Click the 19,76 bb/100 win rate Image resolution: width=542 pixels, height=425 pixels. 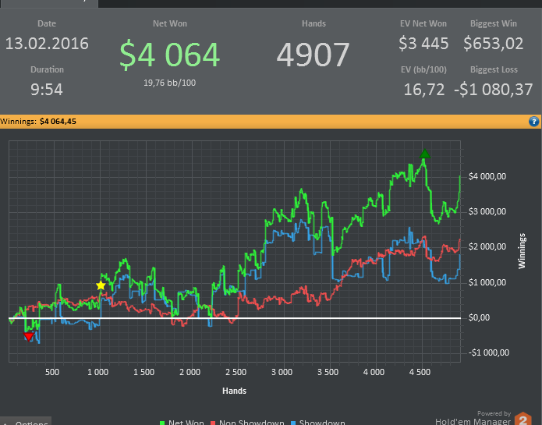(170, 83)
